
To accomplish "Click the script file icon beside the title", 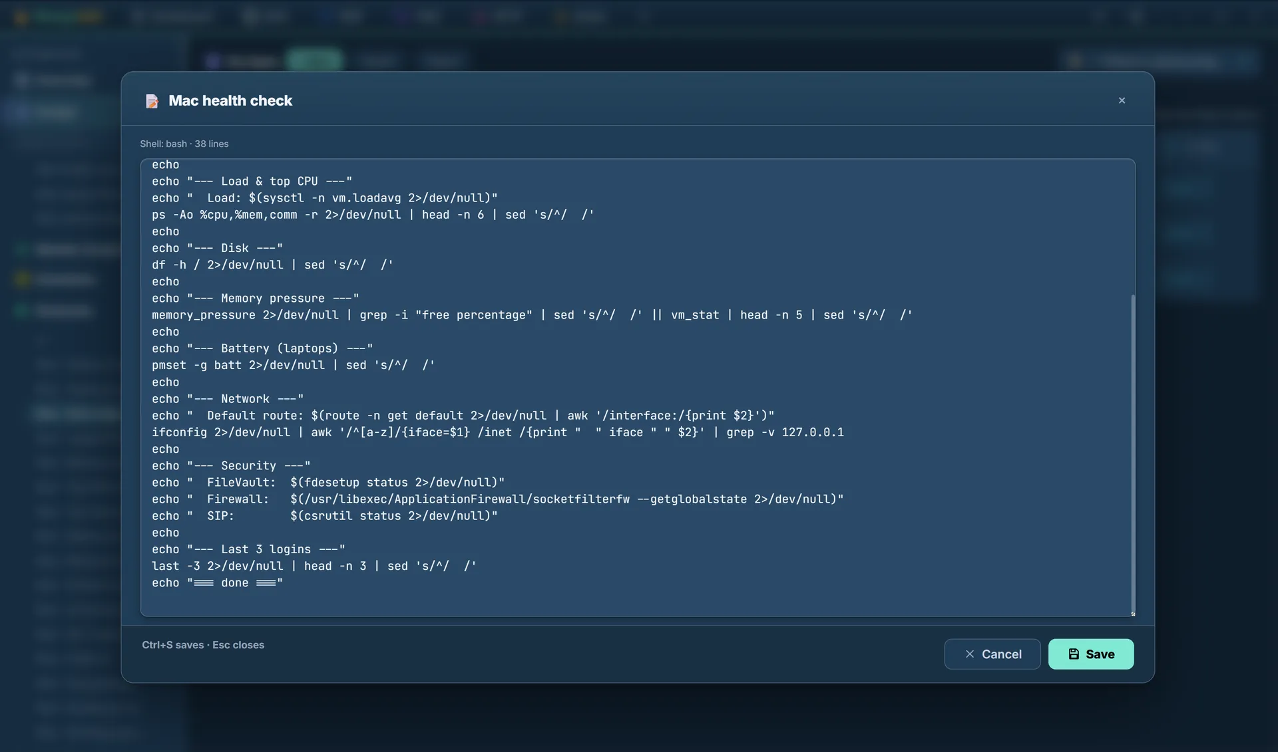I will click(152, 101).
